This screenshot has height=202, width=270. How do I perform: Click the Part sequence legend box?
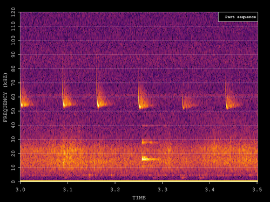238,17
